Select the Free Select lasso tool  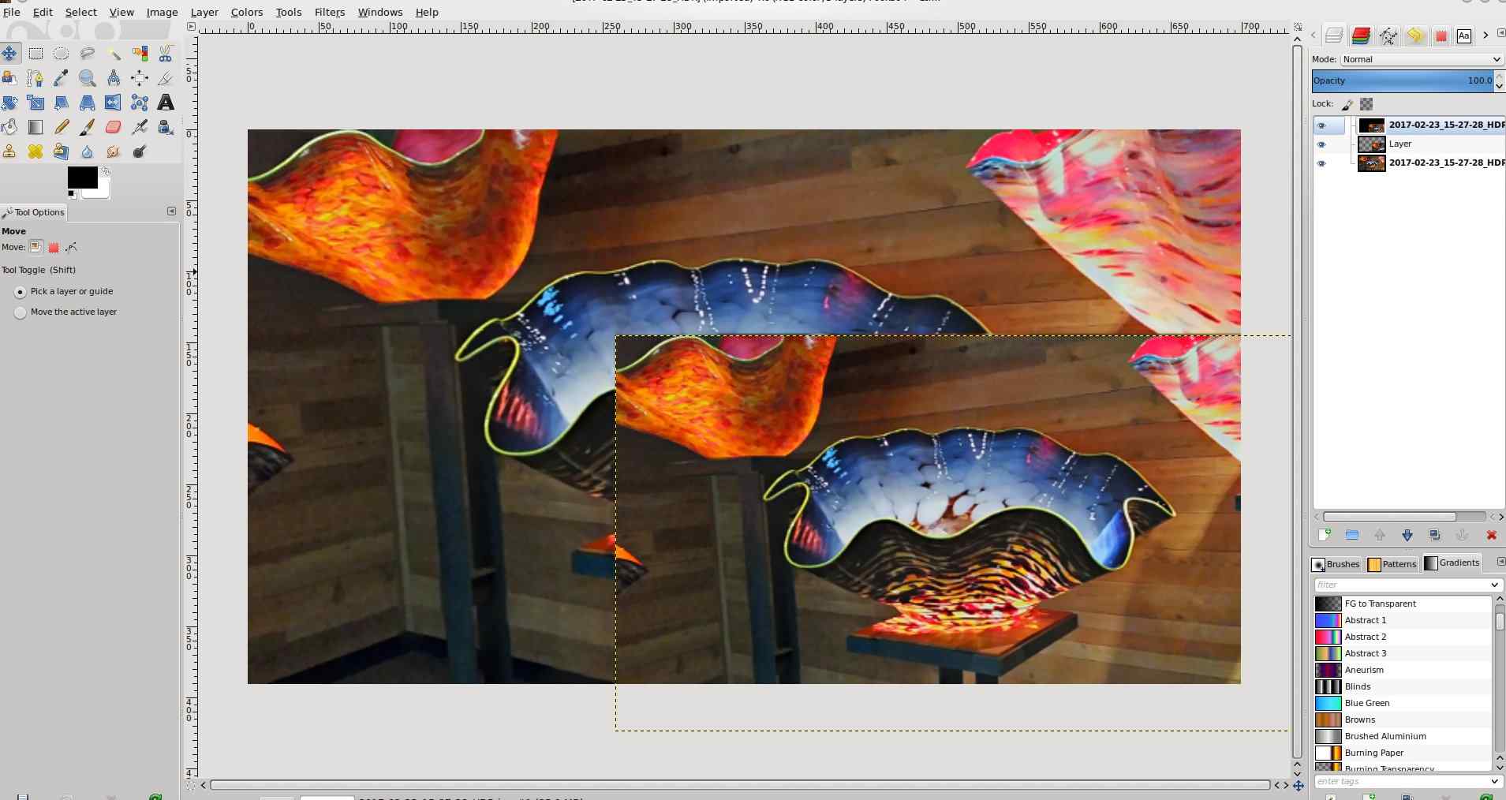click(x=88, y=54)
